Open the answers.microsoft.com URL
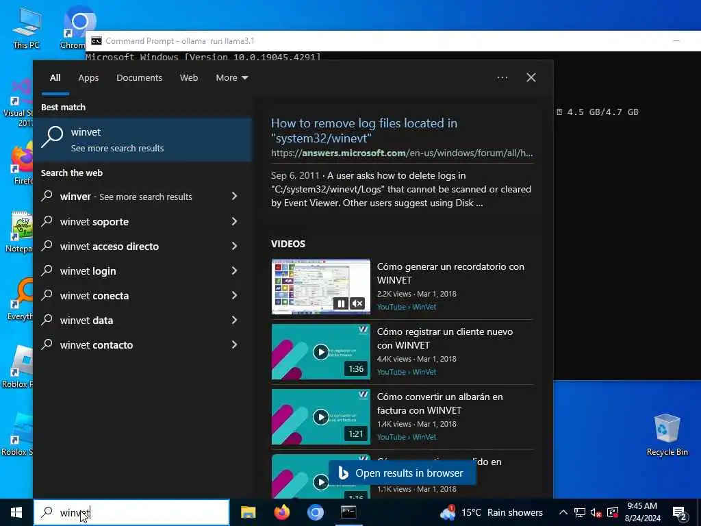The height and width of the screenshot is (526, 701). coord(401,153)
